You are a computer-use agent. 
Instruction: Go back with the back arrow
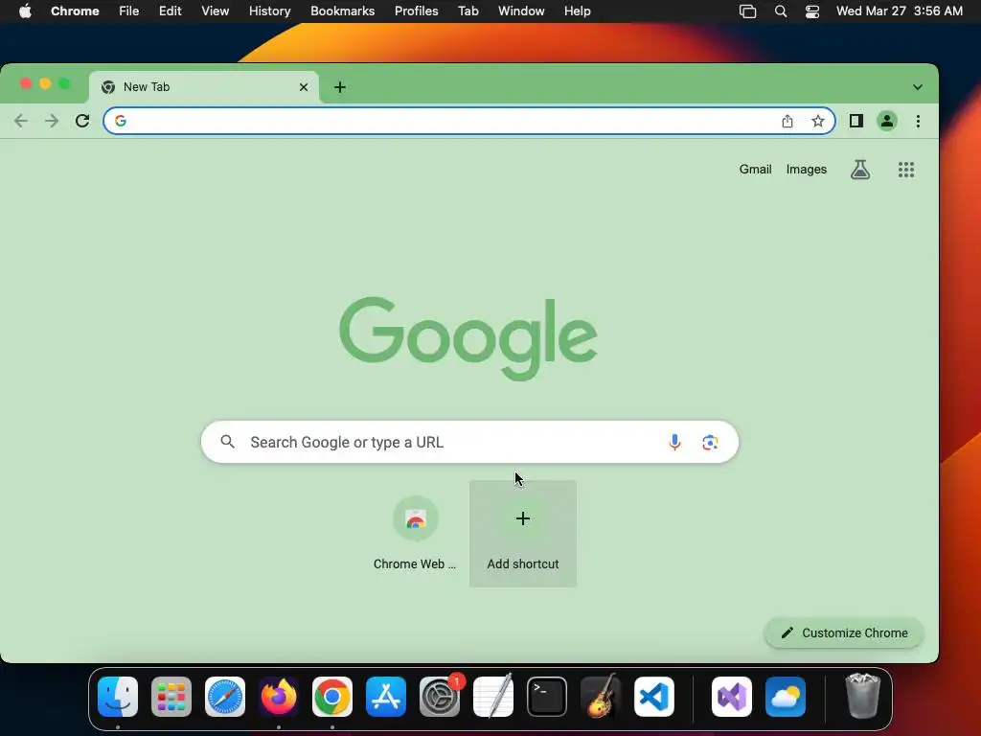tap(21, 121)
